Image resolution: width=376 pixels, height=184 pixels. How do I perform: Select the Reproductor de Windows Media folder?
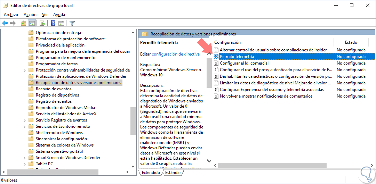(65, 107)
